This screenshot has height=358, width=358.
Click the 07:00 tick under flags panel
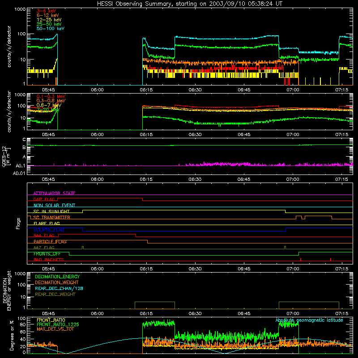pos(293,269)
